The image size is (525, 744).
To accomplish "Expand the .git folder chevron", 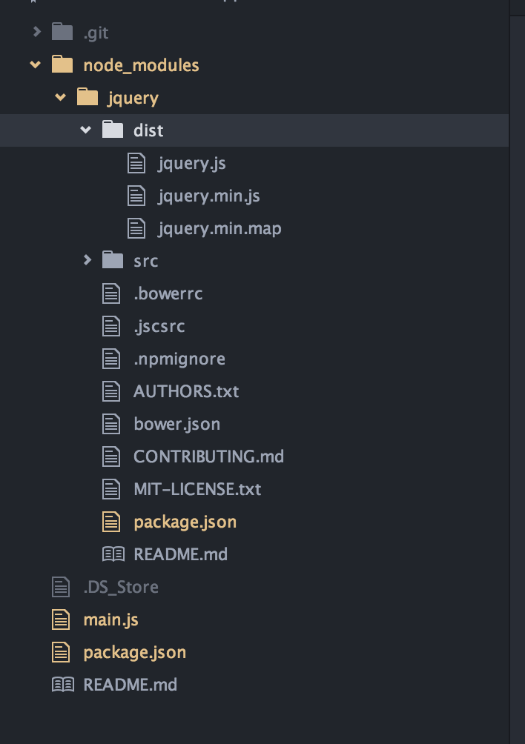I will [36, 32].
